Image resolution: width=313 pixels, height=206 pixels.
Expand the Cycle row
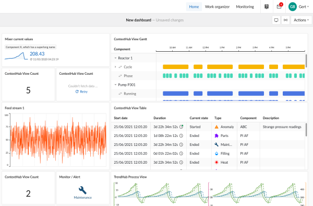(x=115, y=67)
